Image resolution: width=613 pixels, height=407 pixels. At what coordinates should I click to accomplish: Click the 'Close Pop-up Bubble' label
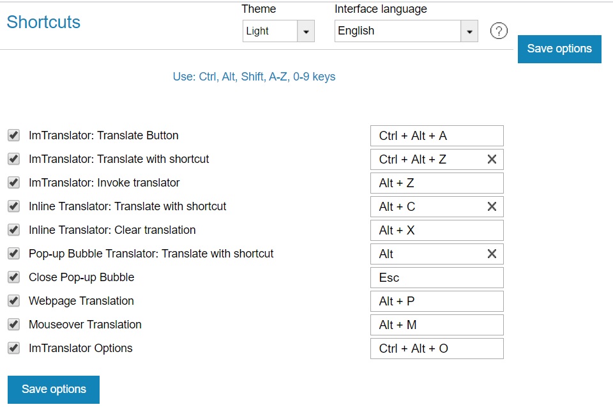click(81, 277)
